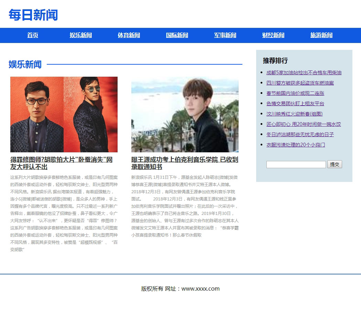Open link 冬日泸沽湖那些无忧无虑的日子
Viewport: 361px width, 315px height.
[x=300, y=134]
